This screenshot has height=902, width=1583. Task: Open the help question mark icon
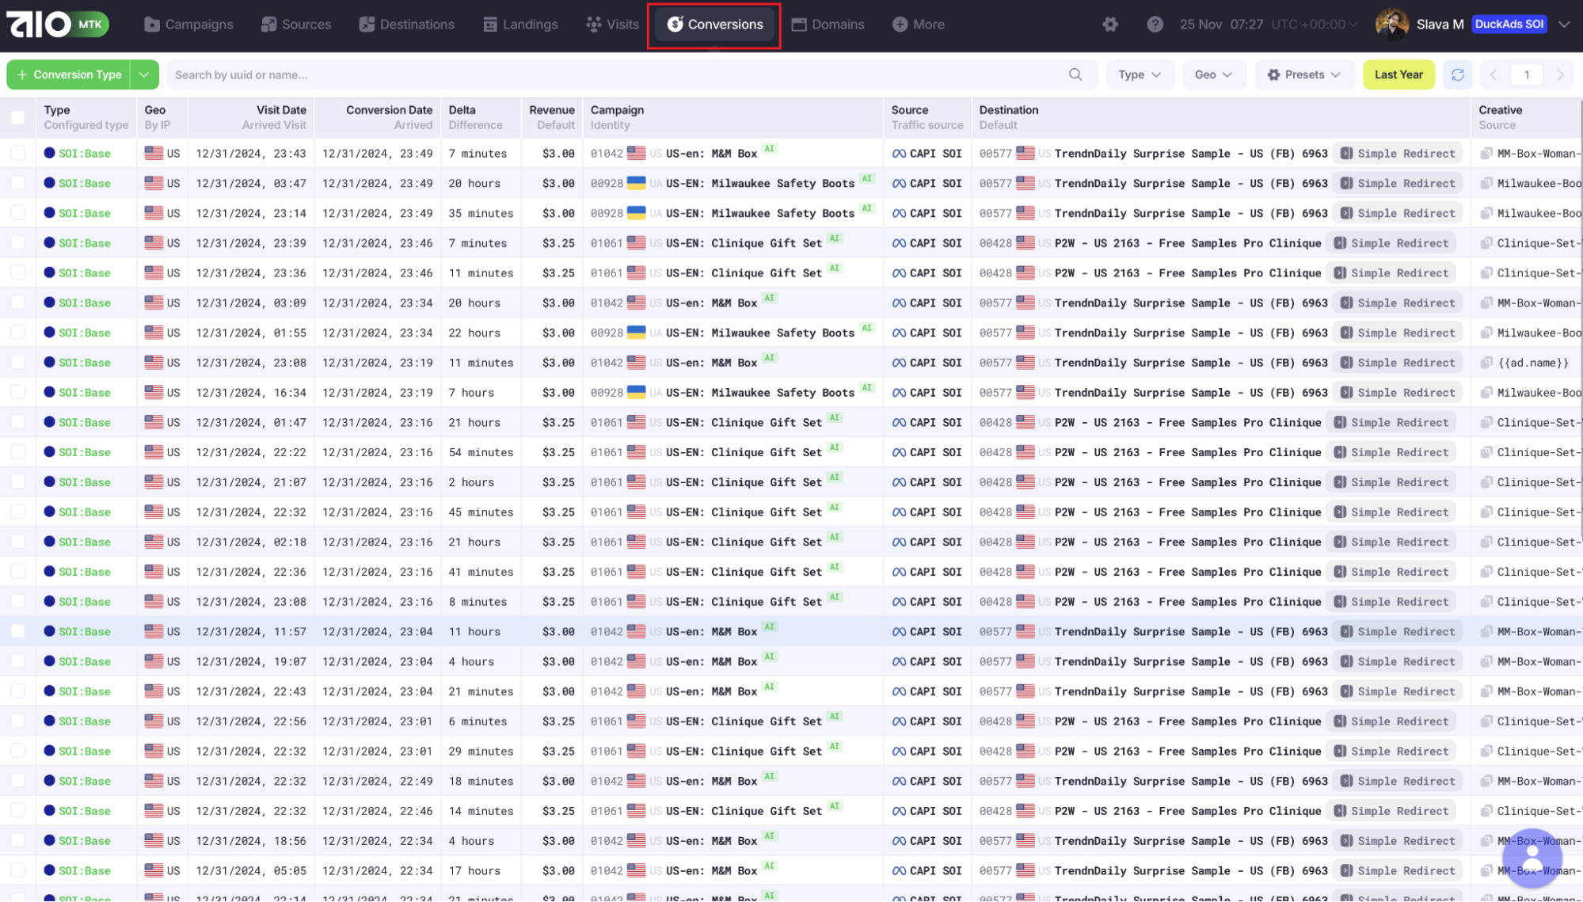(x=1155, y=25)
